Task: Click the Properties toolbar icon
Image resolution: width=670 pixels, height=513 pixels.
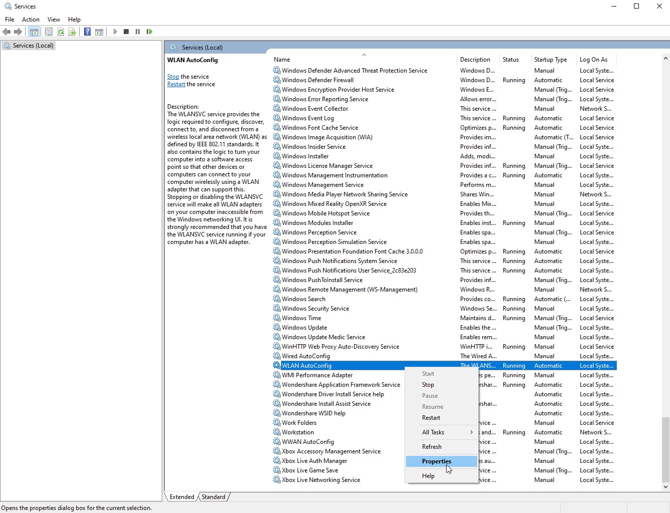Action: tap(49, 32)
